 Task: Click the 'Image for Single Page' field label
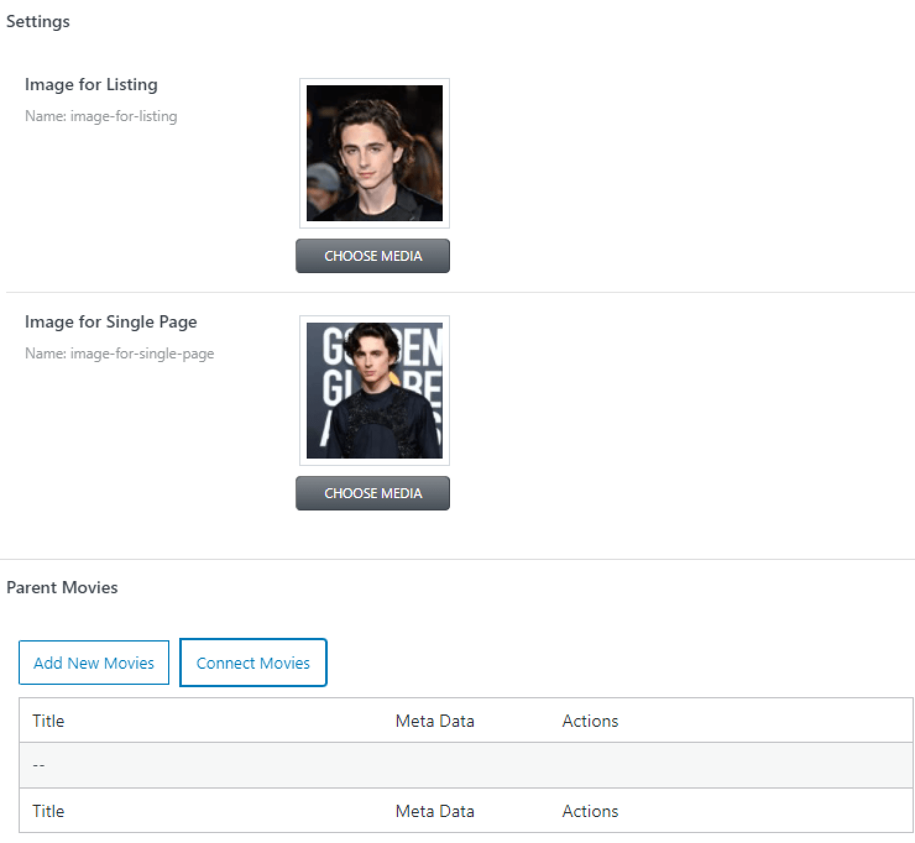coord(111,321)
